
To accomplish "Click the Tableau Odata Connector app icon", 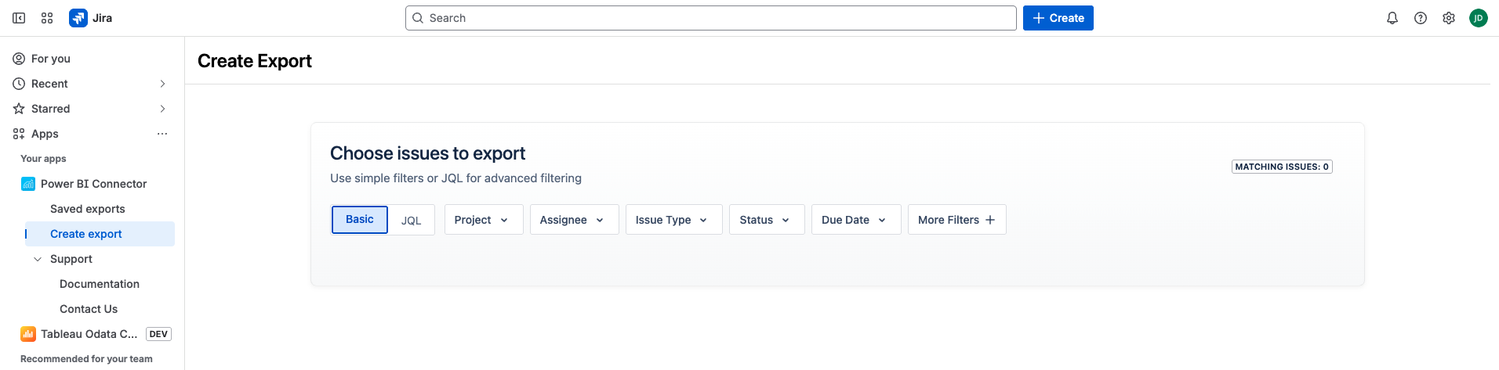I will click(x=28, y=334).
